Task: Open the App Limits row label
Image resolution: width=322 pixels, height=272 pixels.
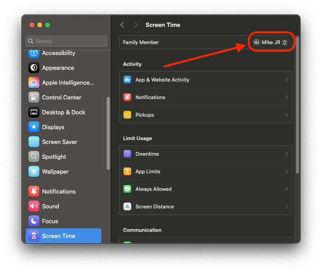Action: coord(148,172)
